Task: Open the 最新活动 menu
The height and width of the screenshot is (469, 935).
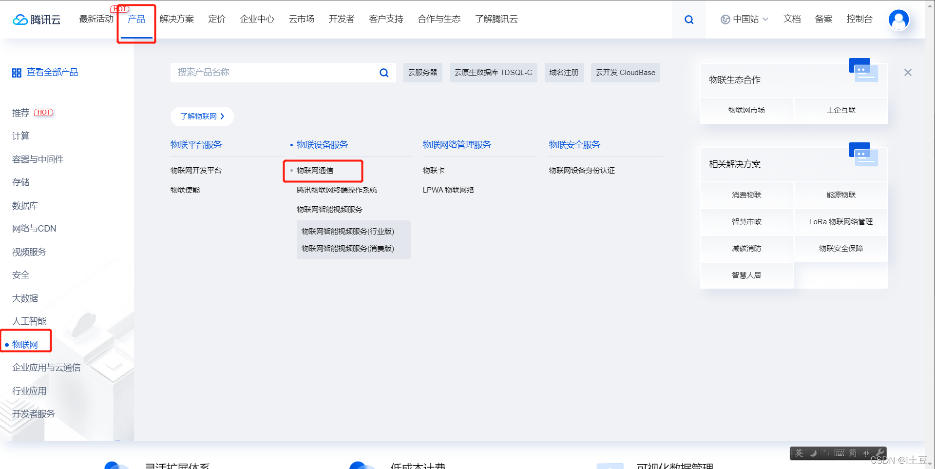Action: pyautogui.click(x=96, y=19)
